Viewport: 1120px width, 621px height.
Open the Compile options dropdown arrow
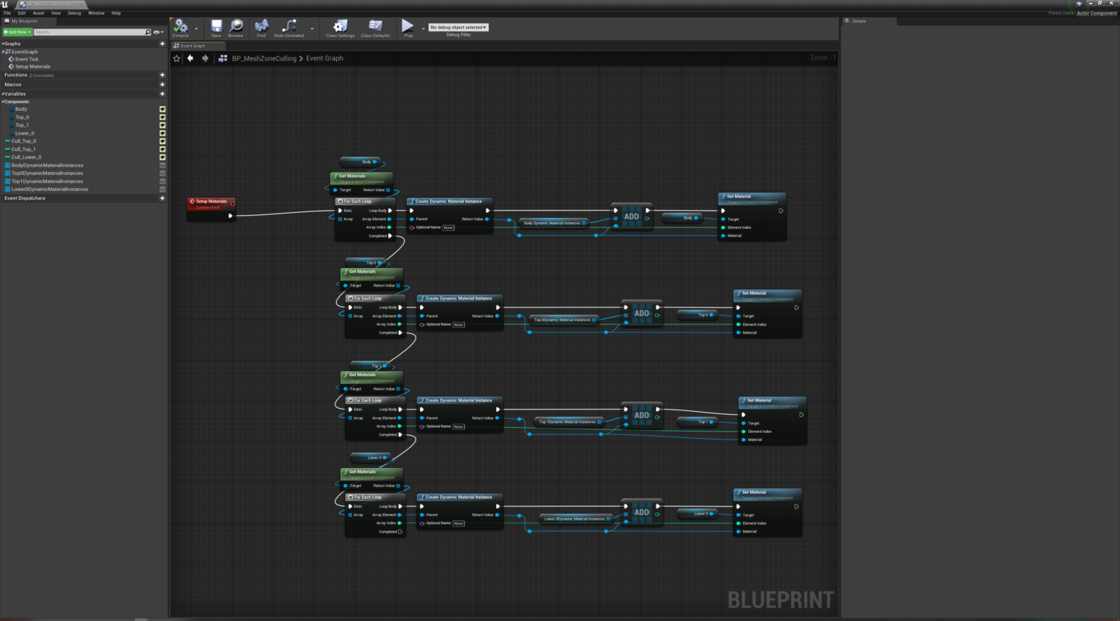(195, 27)
